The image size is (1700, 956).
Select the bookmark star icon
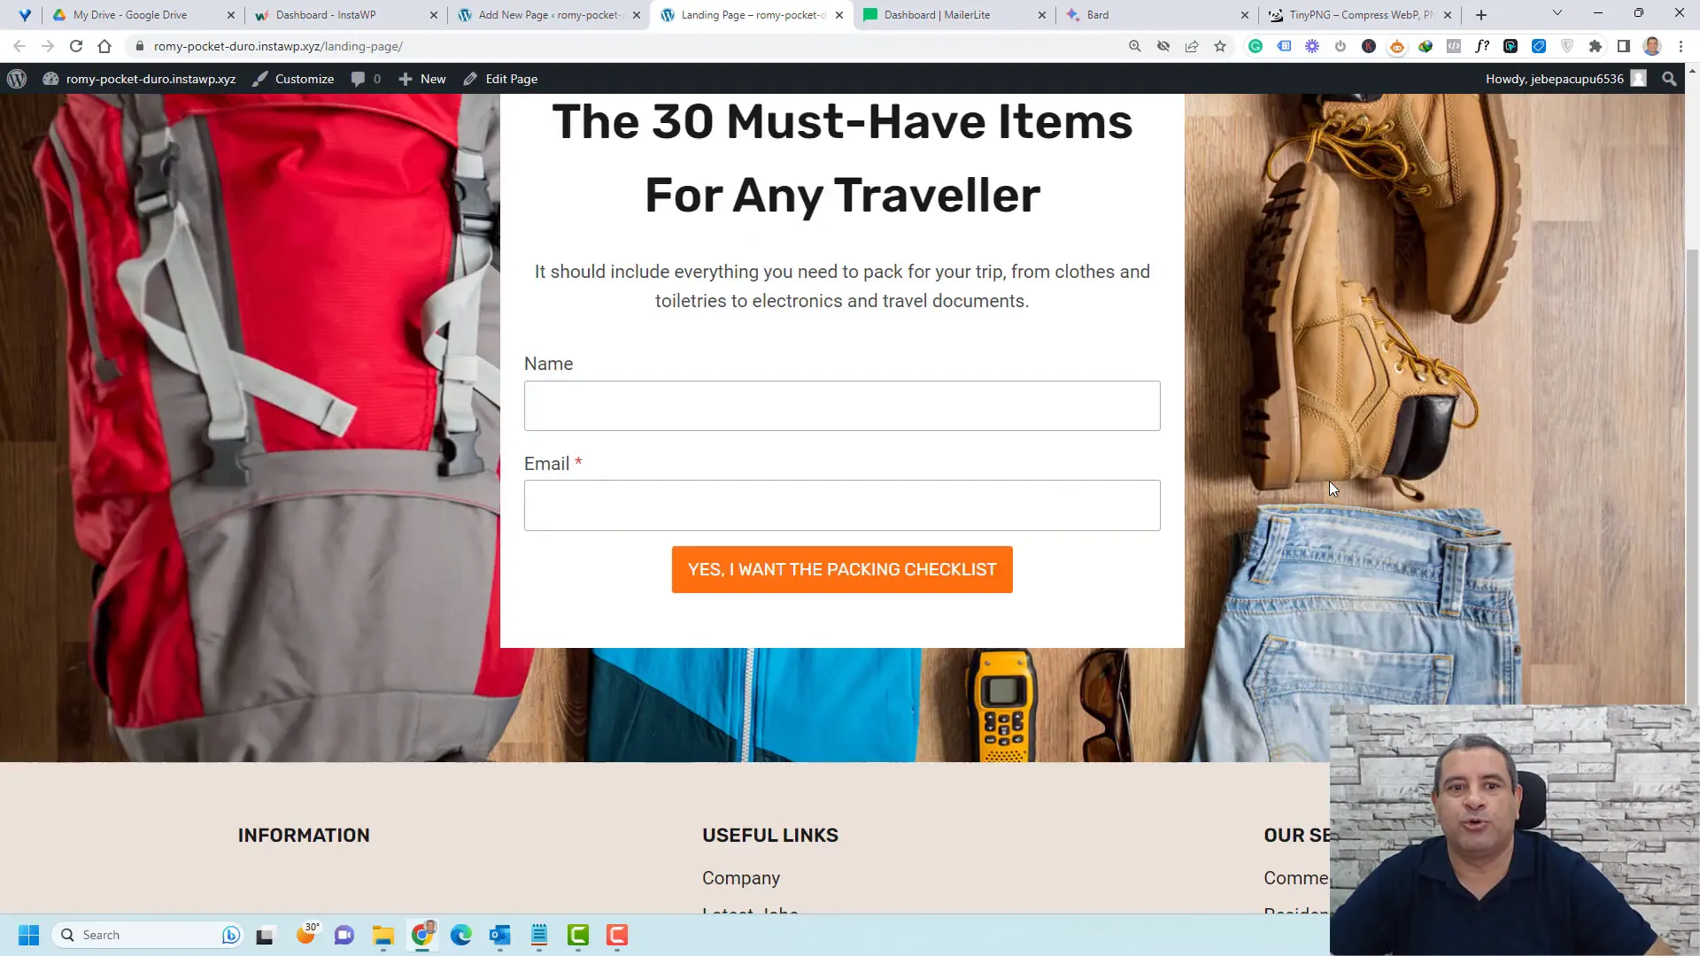1221,45
